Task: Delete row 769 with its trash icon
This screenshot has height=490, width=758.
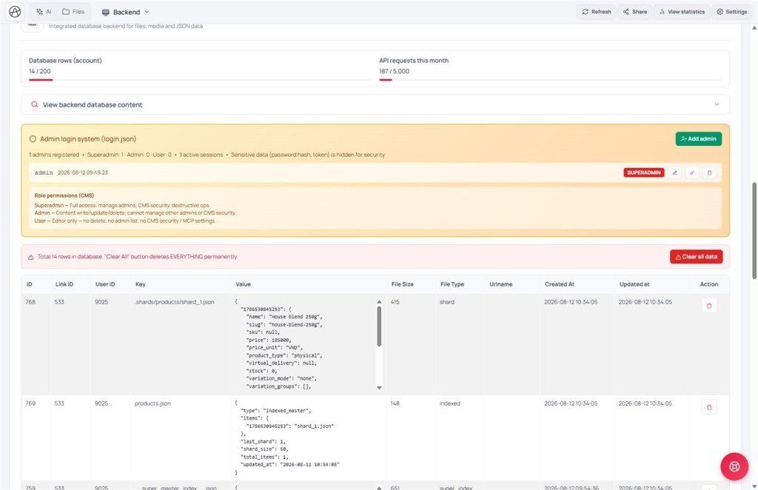Action: coord(709,407)
